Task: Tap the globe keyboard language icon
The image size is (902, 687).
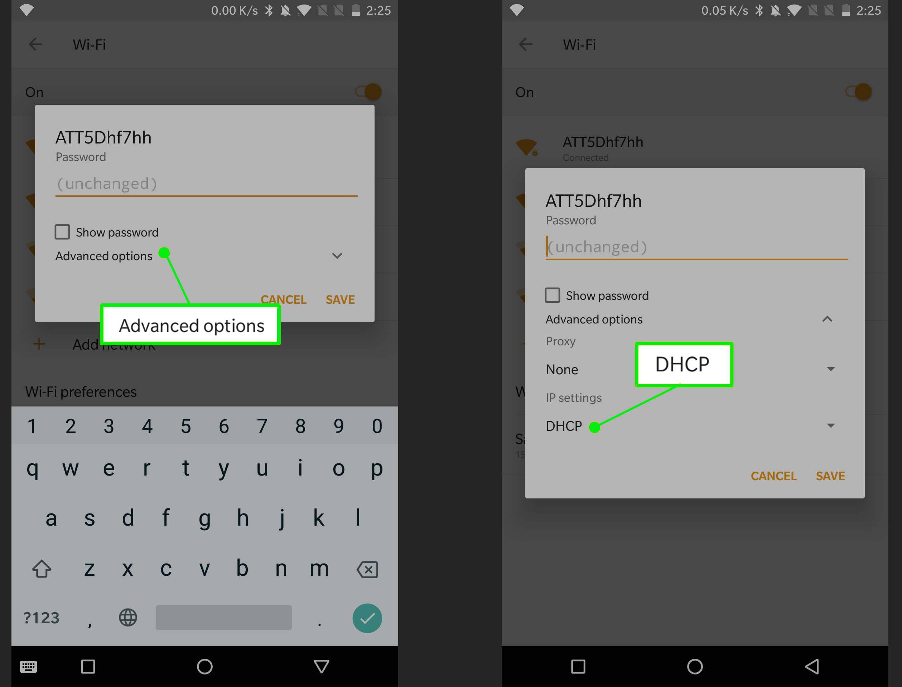Action: [x=128, y=616]
